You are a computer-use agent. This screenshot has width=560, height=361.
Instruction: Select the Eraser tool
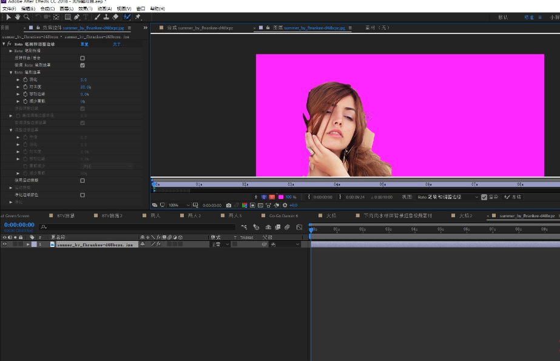point(115,18)
